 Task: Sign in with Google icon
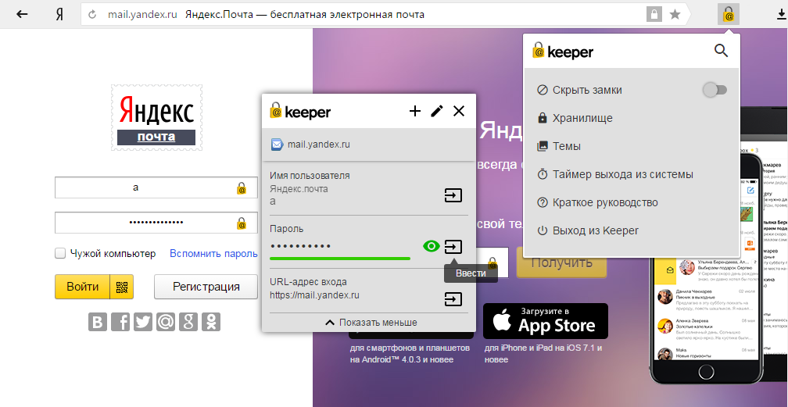(188, 322)
